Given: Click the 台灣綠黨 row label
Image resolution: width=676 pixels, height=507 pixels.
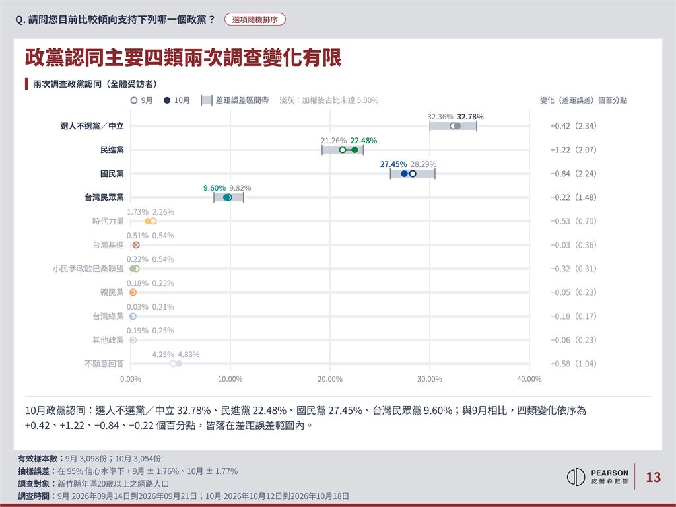Looking at the screenshot, I should (x=108, y=316).
